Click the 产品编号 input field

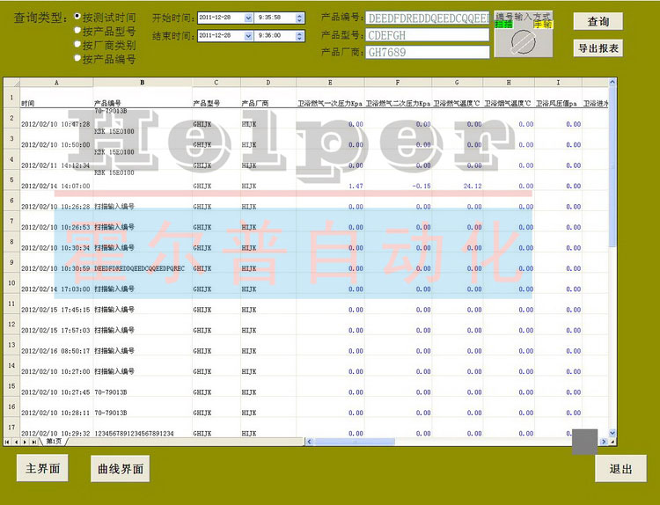click(x=427, y=18)
